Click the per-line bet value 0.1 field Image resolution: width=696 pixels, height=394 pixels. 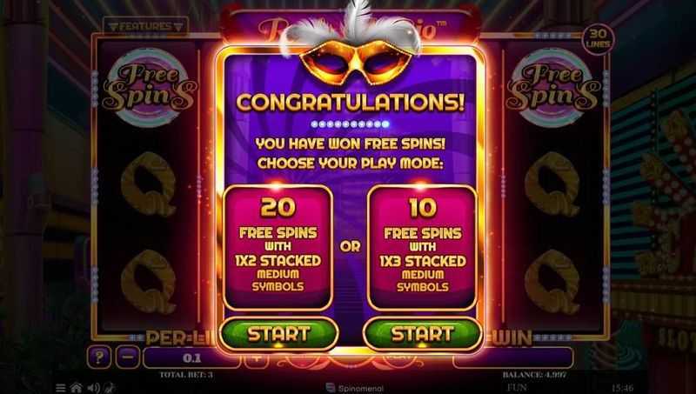pos(191,357)
